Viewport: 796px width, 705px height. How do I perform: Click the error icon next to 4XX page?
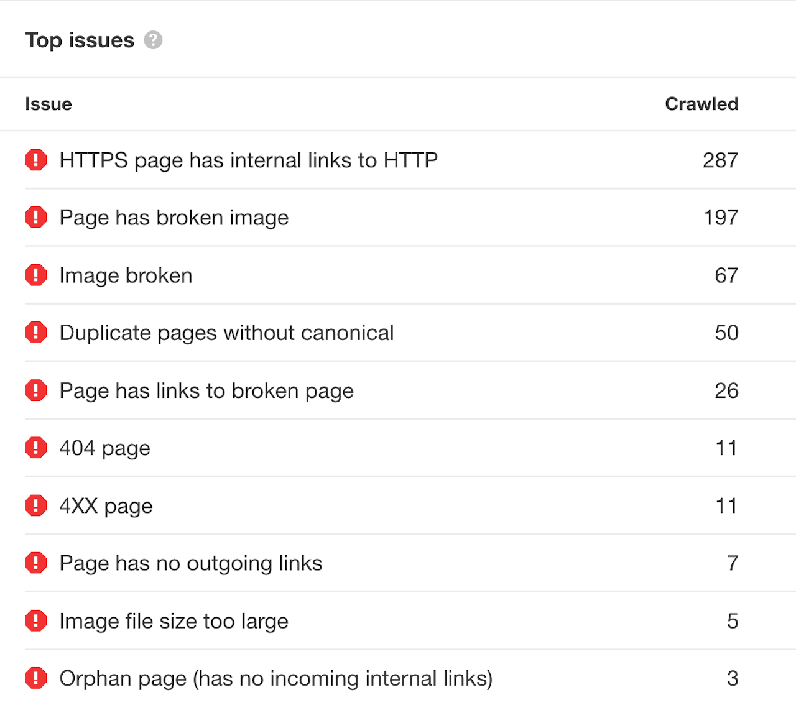tap(36, 505)
